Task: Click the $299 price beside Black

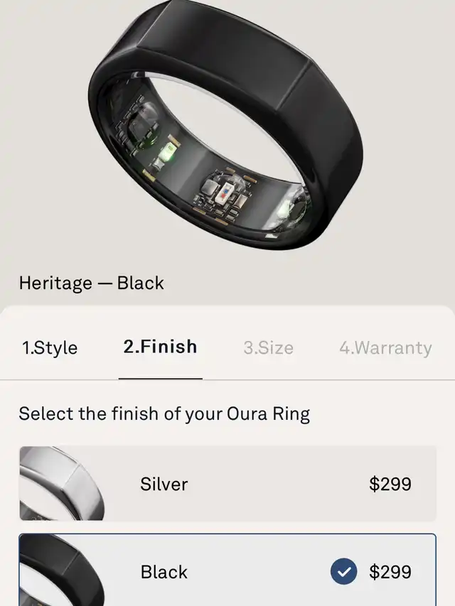Action: click(390, 572)
